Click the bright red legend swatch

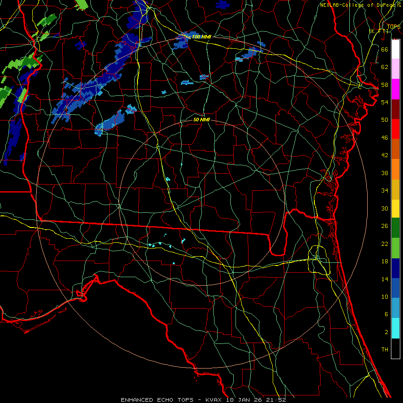pos(395,129)
